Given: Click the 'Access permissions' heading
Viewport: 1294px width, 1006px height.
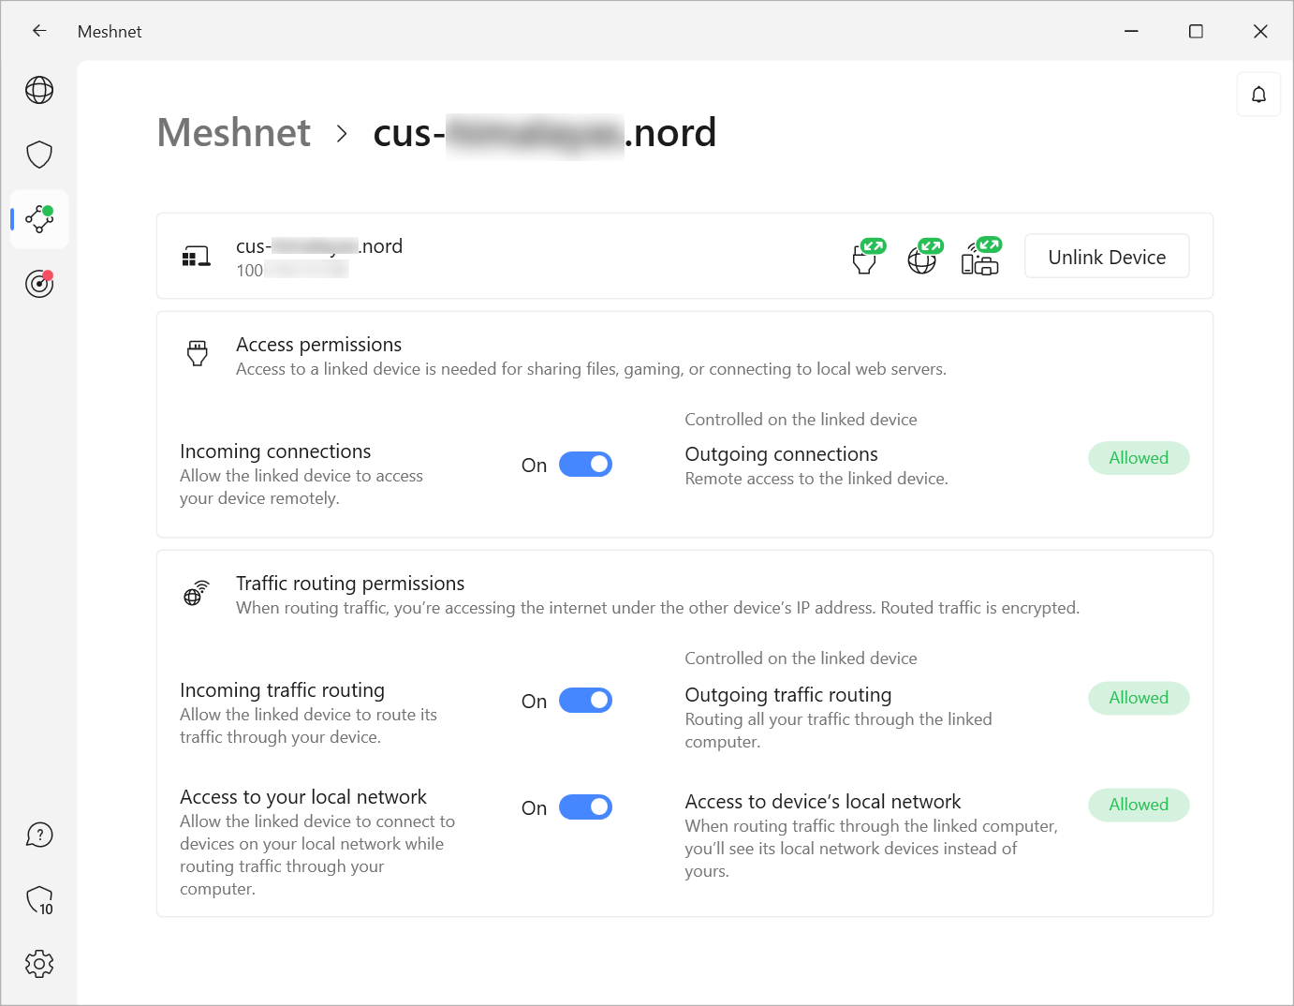Looking at the screenshot, I should (318, 345).
